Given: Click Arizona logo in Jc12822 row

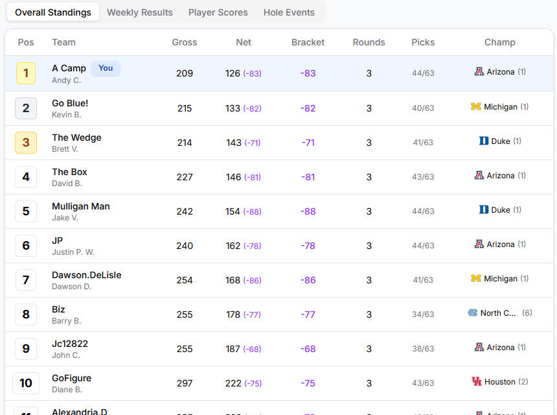Looking at the screenshot, I should point(479,347).
